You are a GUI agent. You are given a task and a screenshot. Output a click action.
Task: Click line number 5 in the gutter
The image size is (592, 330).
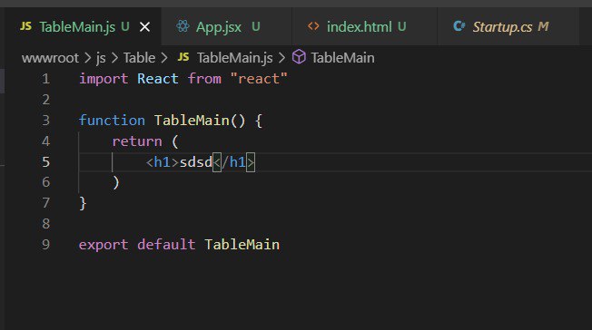tap(45, 161)
